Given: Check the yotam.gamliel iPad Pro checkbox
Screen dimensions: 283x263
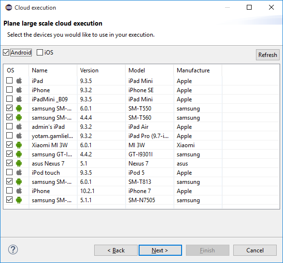Looking at the screenshot, I should click(9, 136).
